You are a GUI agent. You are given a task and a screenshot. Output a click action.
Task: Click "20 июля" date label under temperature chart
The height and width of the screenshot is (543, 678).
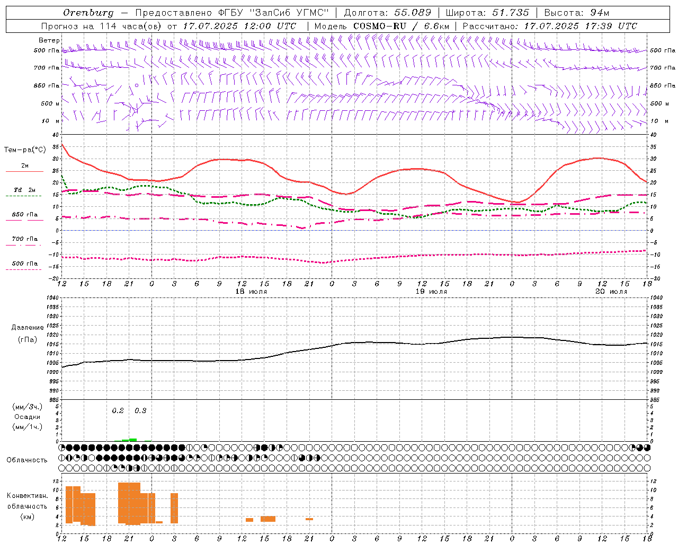611,292
